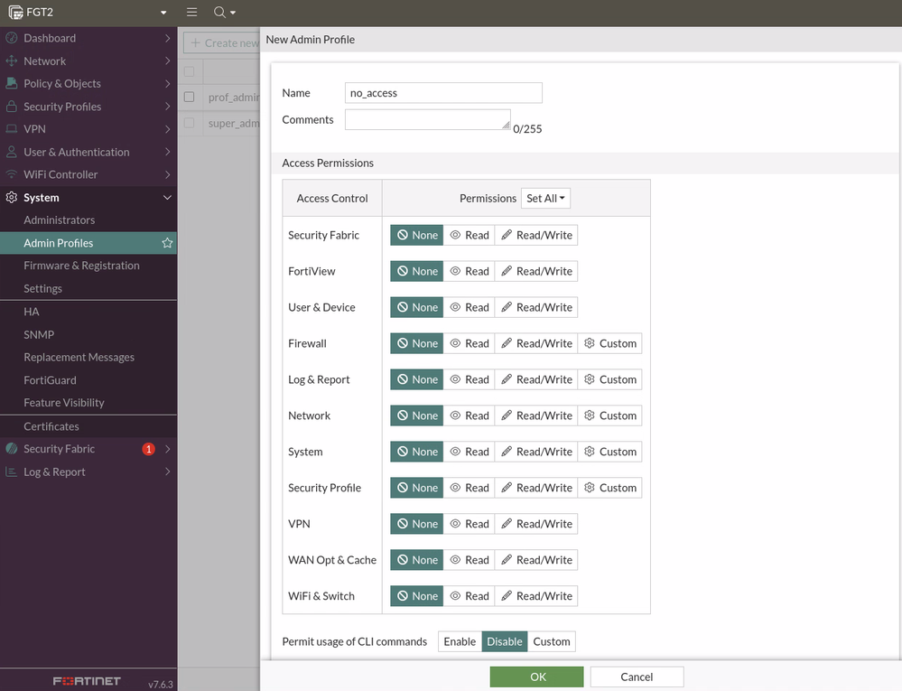Expand the Network menu chevron in sidebar

(x=167, y=61)
